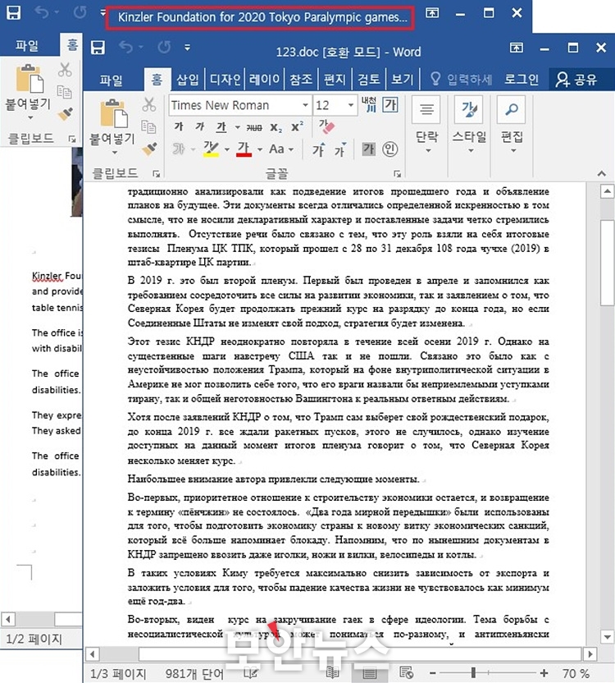Switch to the 삽입 ribbon tab
The height and width of the screenshot is (683, 615).
tap(188, 80)
